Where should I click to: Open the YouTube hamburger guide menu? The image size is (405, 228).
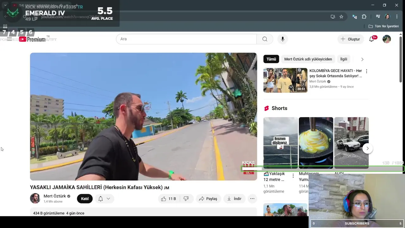pyautogui.click(x=9, y=39)
